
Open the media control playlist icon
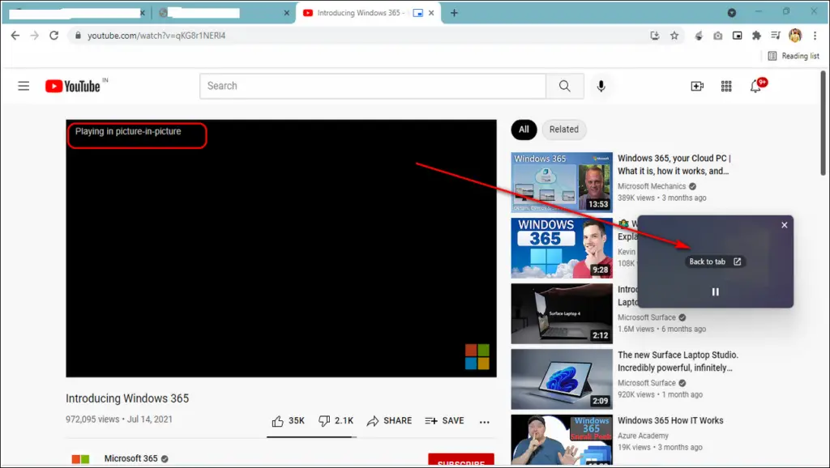tap(776, 36)
